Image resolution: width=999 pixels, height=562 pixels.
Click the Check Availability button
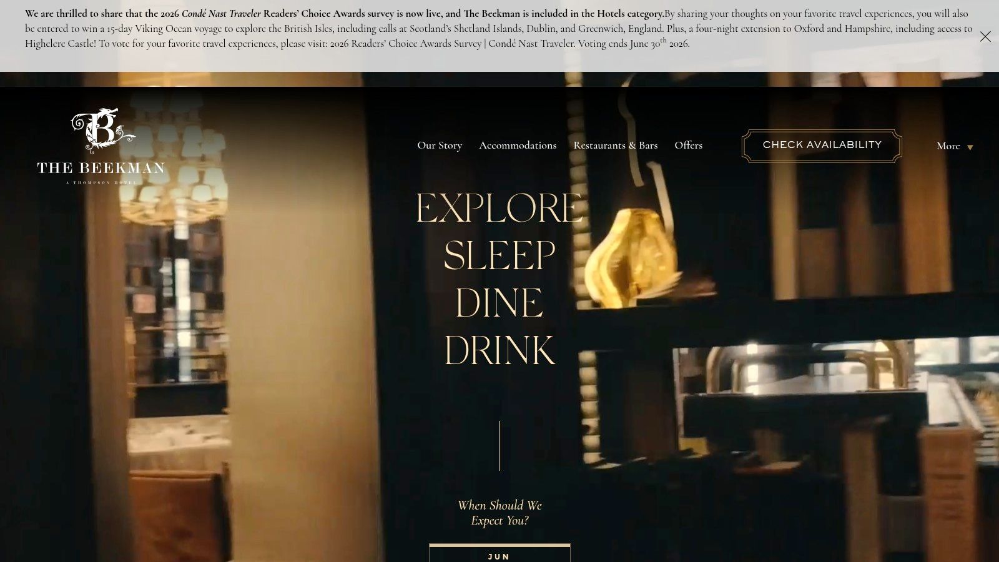(822, 145)
